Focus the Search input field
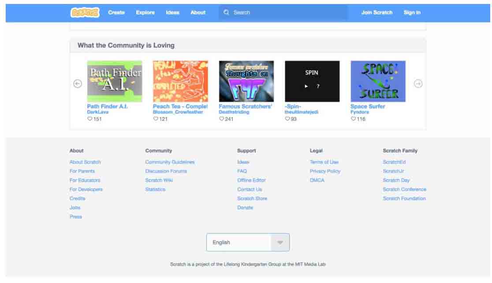This screenshot has width=492, height=283. coord(283,12)
